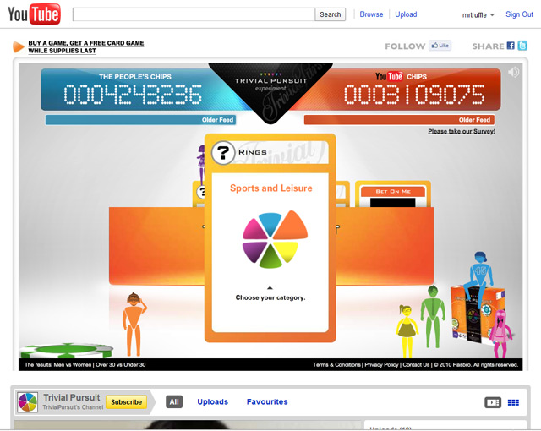
Task: Subscribe to the Trivial Pursuit channel
Action: [126, 402]
